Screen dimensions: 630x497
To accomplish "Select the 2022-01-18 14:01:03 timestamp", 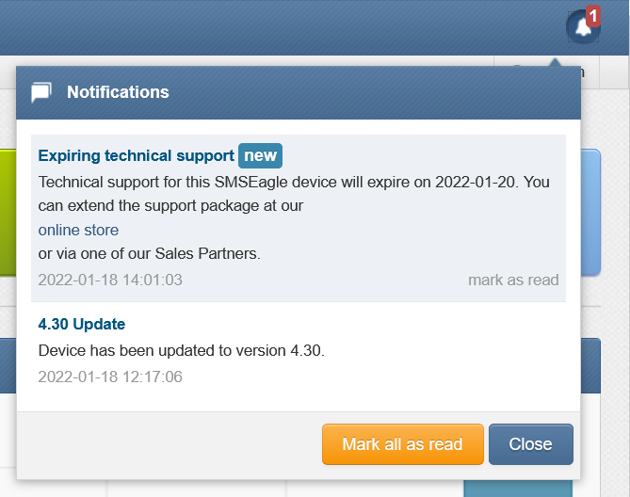I will point(110,280).
